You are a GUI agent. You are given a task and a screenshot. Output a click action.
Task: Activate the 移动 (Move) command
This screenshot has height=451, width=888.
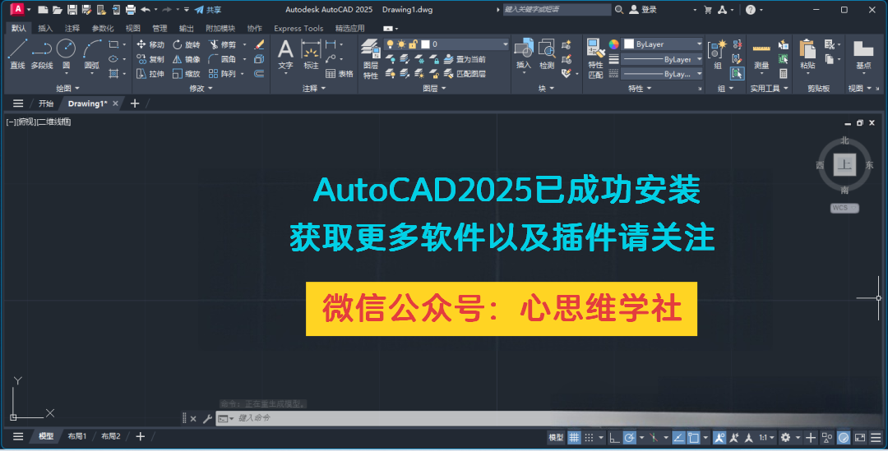pos(150,44)
